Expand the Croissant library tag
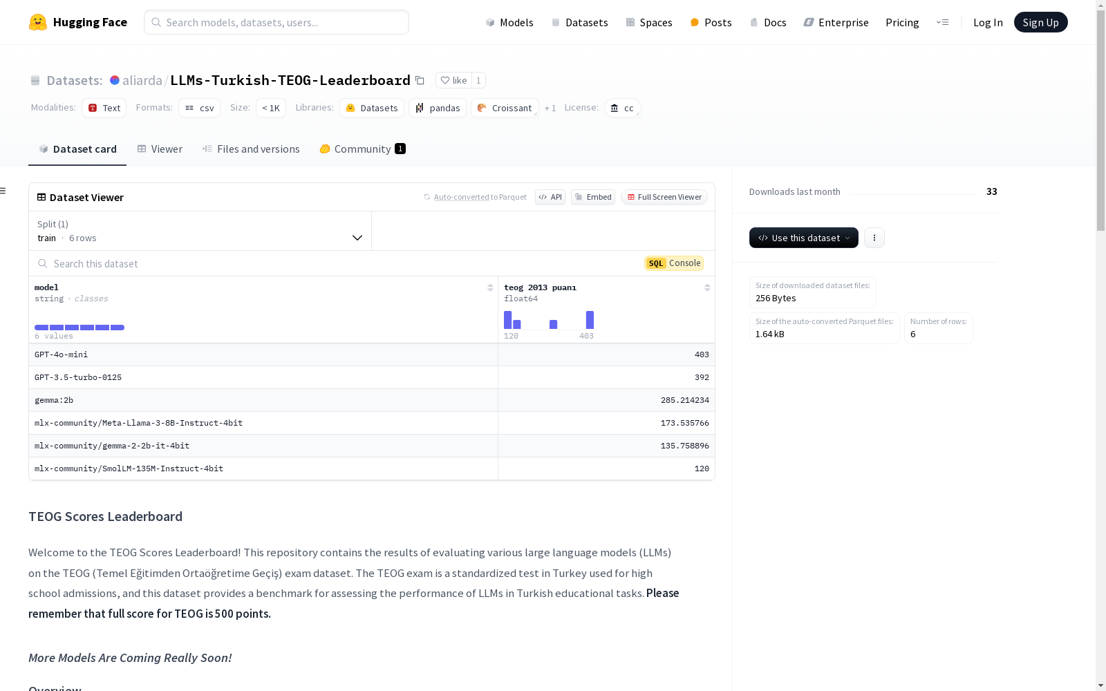The height and width of the screenshot is (691, 1106). pos(505,108)
